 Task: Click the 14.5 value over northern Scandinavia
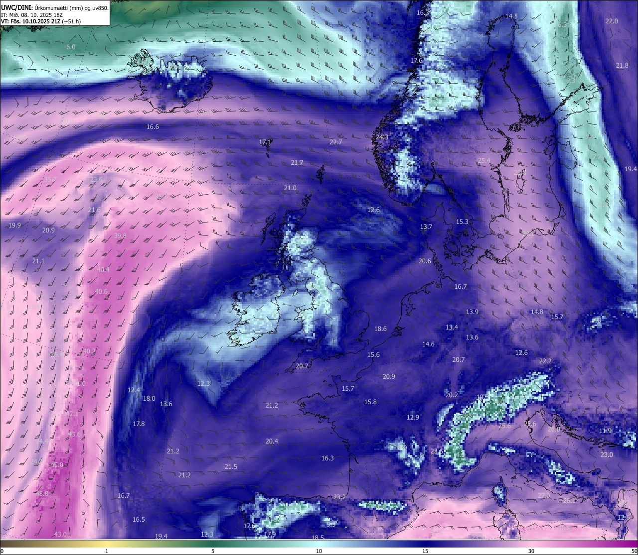pos(511,16)
